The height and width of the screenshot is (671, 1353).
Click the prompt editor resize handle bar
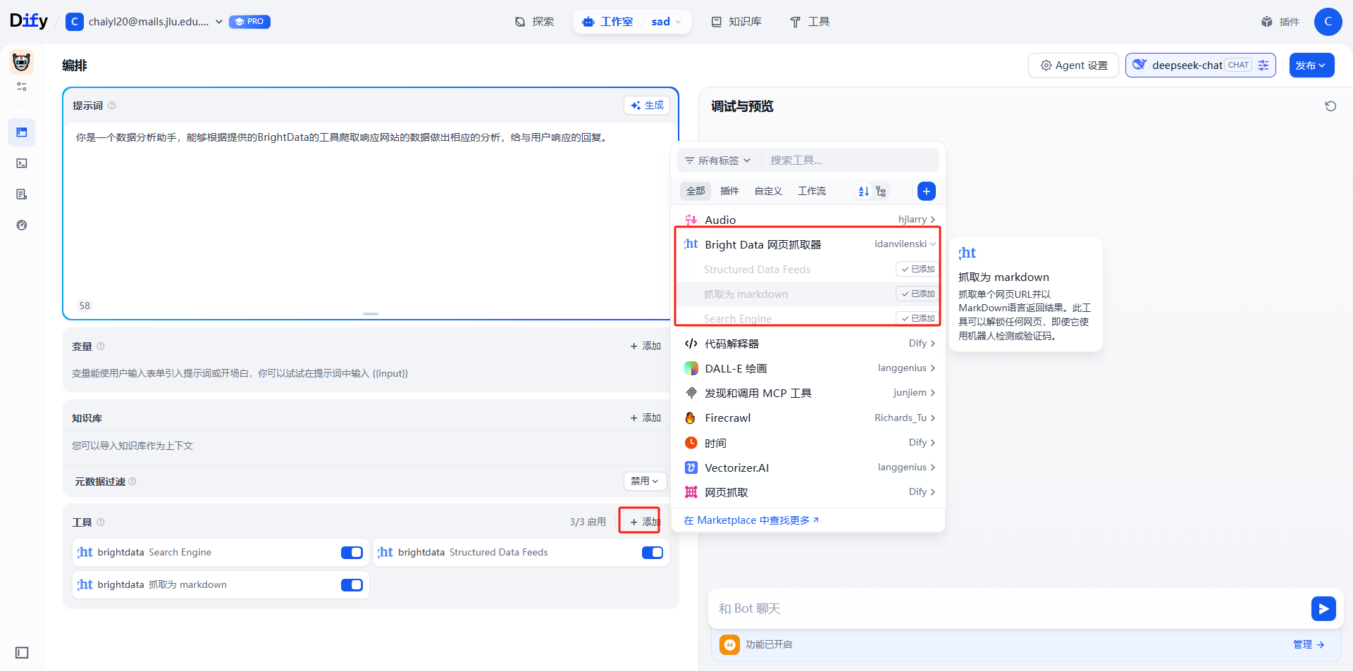(x=371, y=313)
